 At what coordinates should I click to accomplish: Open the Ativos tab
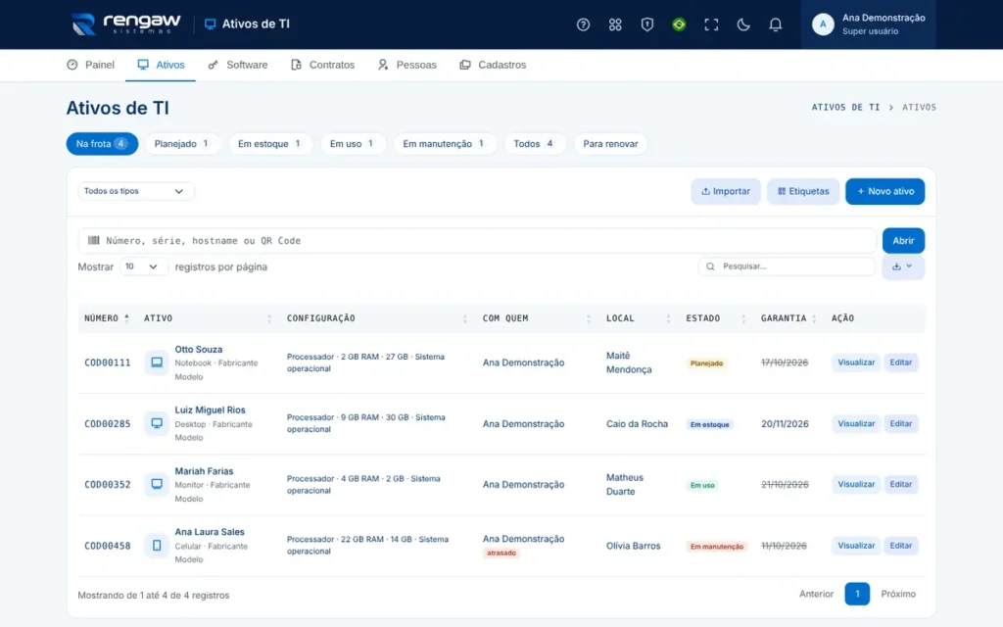pos(161,65)
